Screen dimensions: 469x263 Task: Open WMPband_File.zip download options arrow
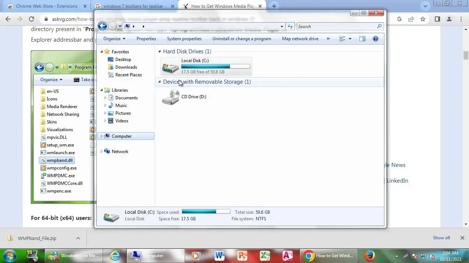click(78, 238)
